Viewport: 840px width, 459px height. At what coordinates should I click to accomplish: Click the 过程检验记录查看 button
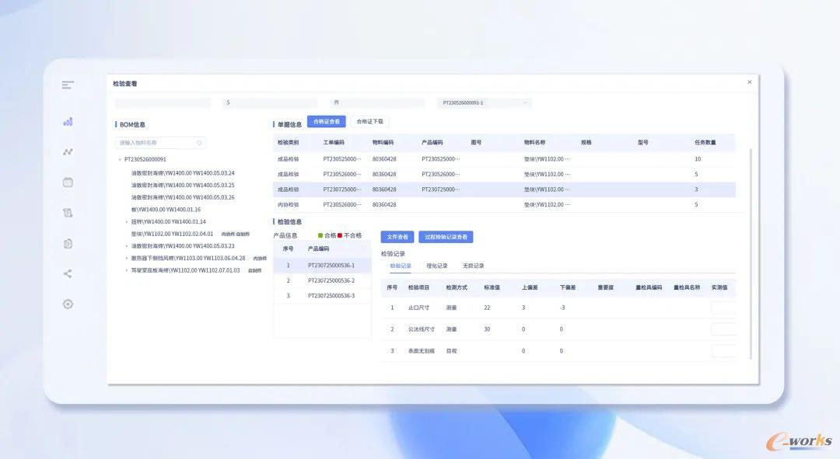(446, 237)
